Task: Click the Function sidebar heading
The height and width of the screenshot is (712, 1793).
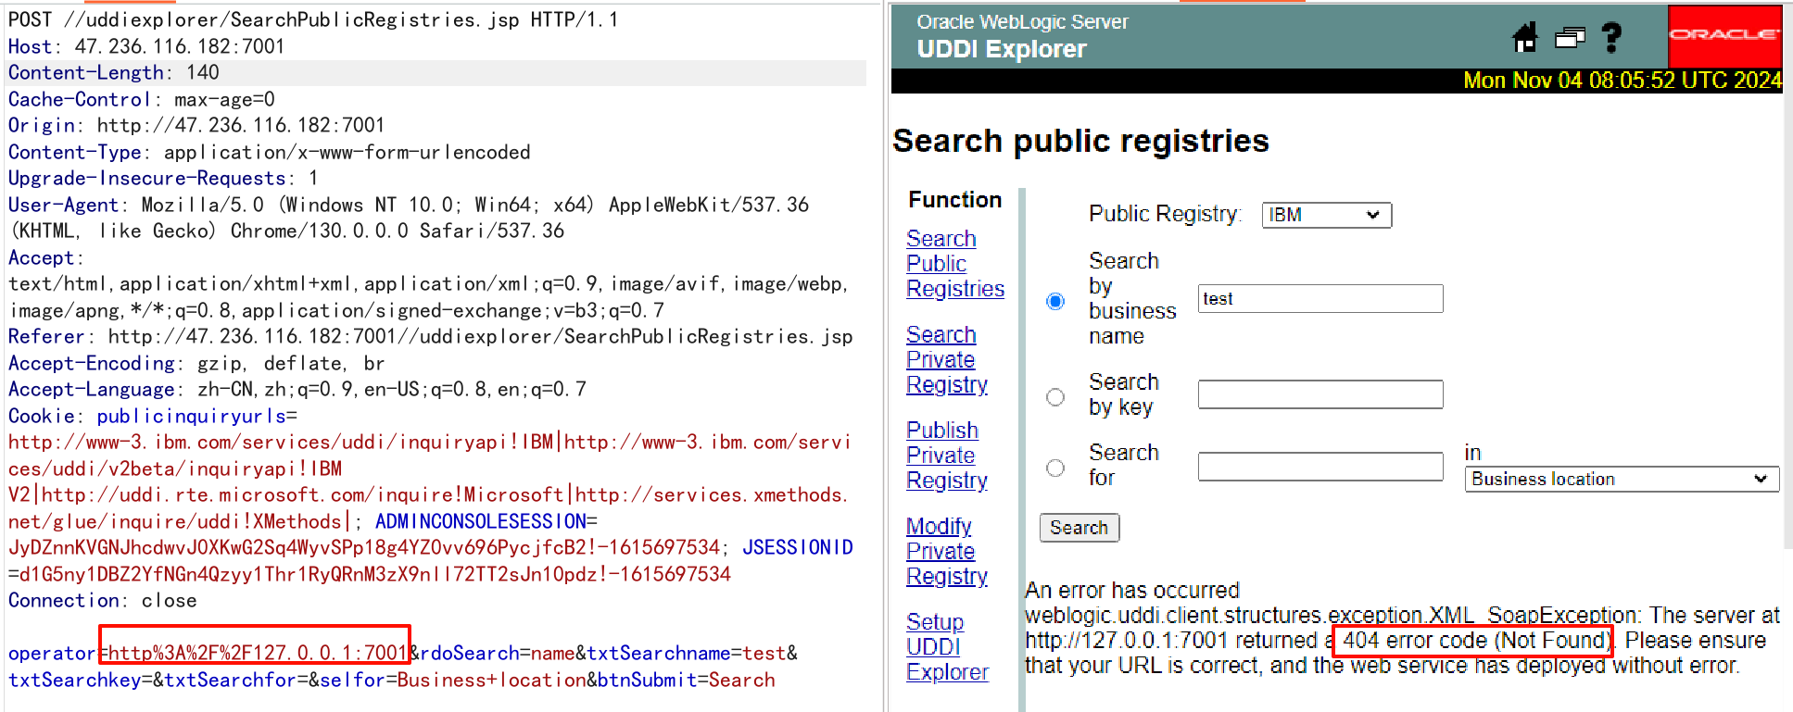Action: pyautogui.click(x=954, y=200)
